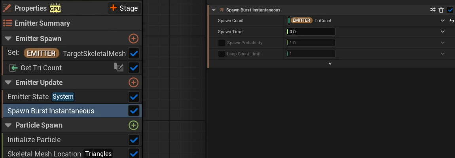Collapse the Spawn Burst Instantaneous details header
455x158 pixels.
(x=214, y=10)
